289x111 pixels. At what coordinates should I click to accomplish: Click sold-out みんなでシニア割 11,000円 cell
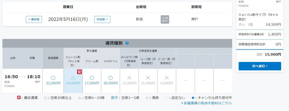click(x=129, y=81)
